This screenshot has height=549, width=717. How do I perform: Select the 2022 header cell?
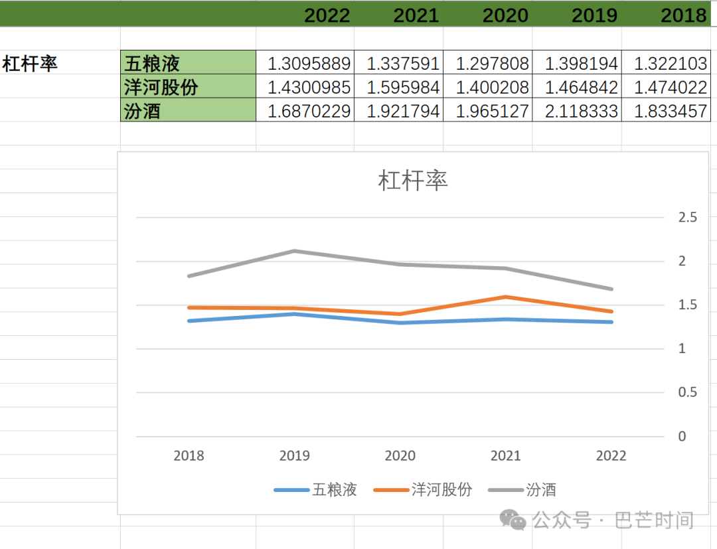305,15
